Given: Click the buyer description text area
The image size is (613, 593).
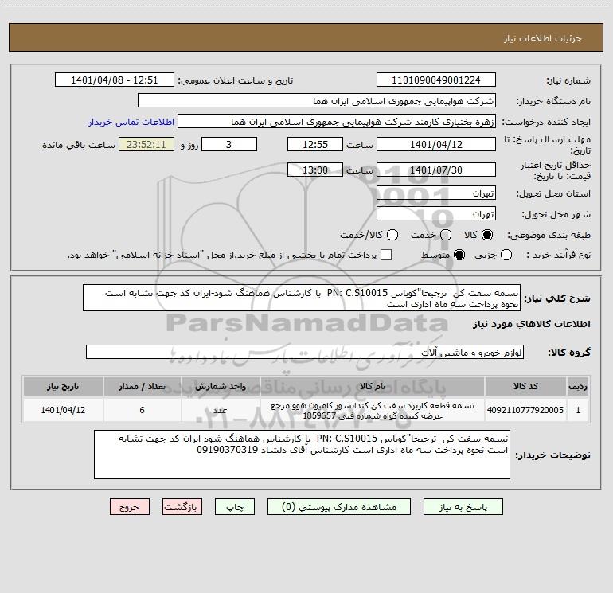Looking at the screenshot, I should (302, 455).
